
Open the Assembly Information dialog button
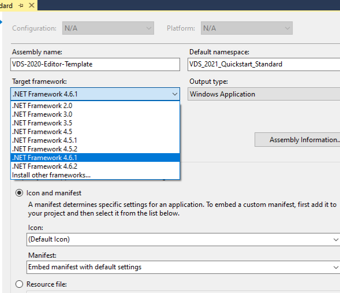point(297,140)
